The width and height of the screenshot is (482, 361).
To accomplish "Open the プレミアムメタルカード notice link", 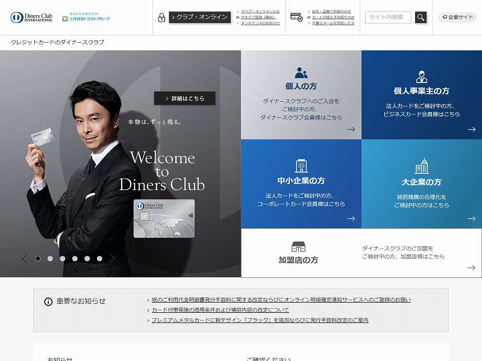I will [x=260, y=320].
